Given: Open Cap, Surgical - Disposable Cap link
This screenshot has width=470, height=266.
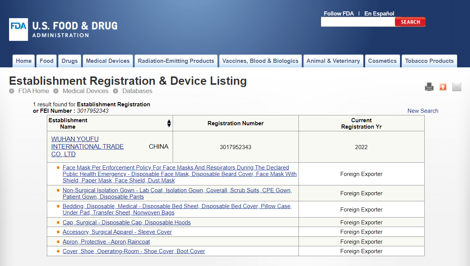Looking at the screenshot, I should point(127,222).
